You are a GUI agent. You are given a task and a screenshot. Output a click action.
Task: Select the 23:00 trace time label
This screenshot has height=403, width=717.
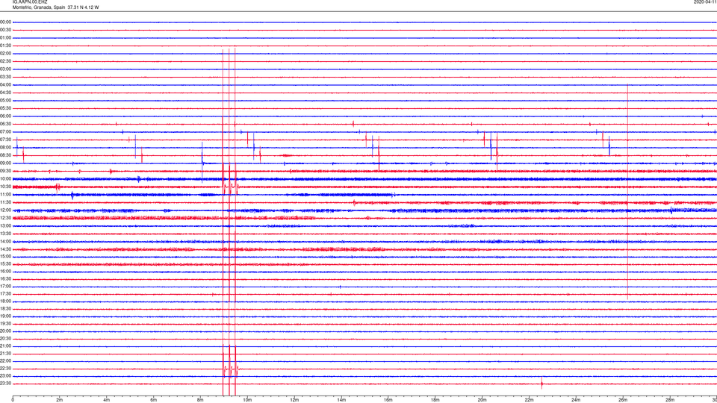pyautogui.click(x=5, y=376)
